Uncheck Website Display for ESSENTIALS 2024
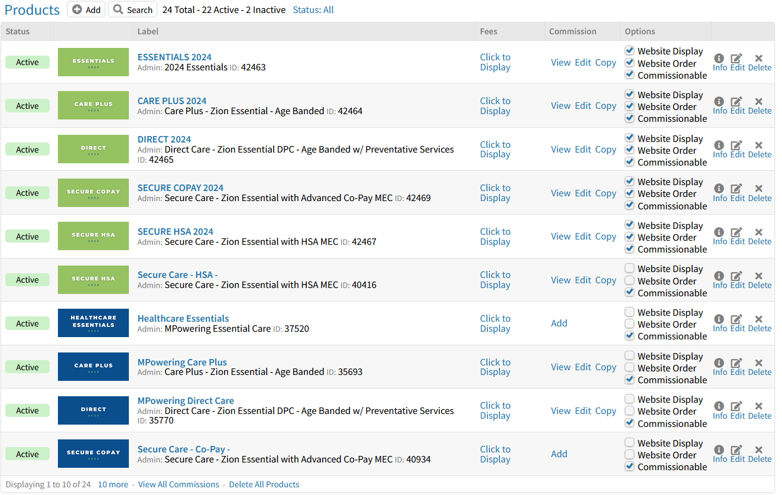This screenshot has width=782, height=495. pos(630,51)
